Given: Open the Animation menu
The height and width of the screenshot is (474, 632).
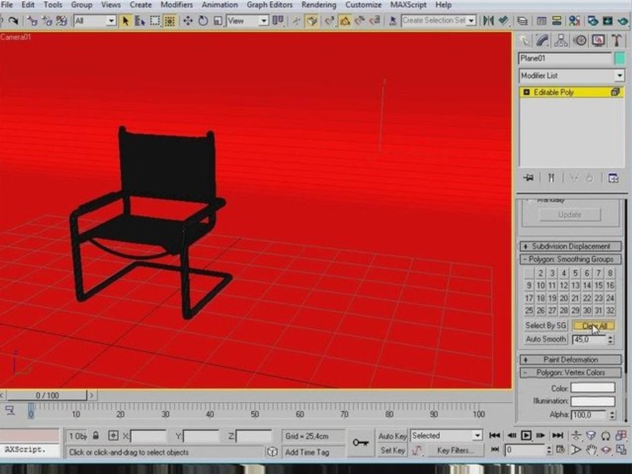Looking at the screenshot, I should point(220,5).
